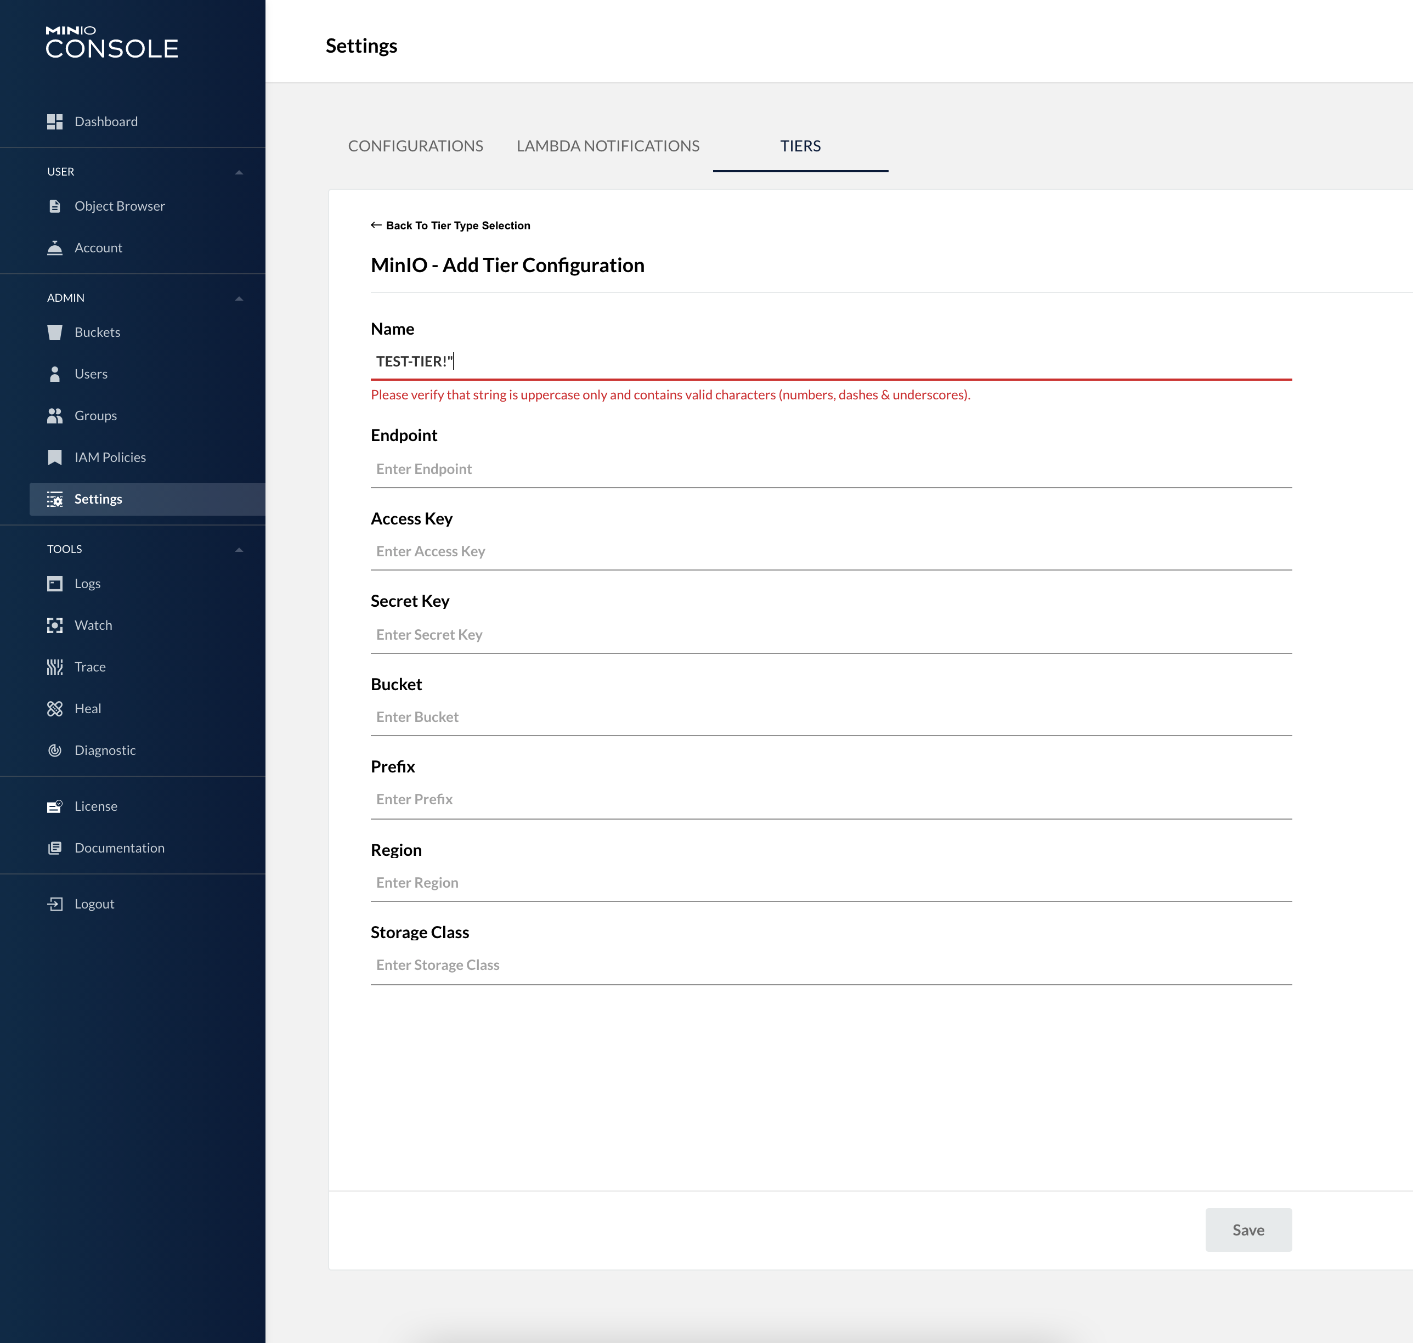Screen dimensions: 1413x1343
Task: Click Back To Tier Type Selection
Action: click(x=450, y=225)
